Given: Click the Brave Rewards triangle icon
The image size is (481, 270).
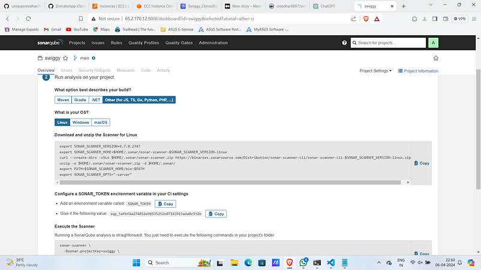Looking at the screenshot, I should pyautogui.click(x=377, y=19).
